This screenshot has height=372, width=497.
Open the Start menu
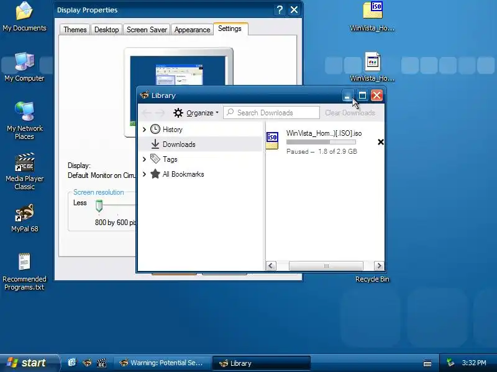pyautogui.click(x=29, y=363)
